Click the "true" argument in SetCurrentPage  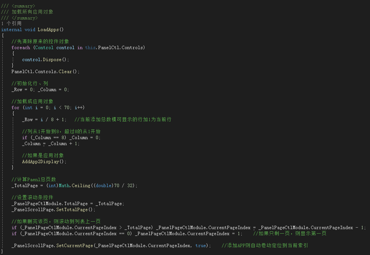click(x=200, y=246)
